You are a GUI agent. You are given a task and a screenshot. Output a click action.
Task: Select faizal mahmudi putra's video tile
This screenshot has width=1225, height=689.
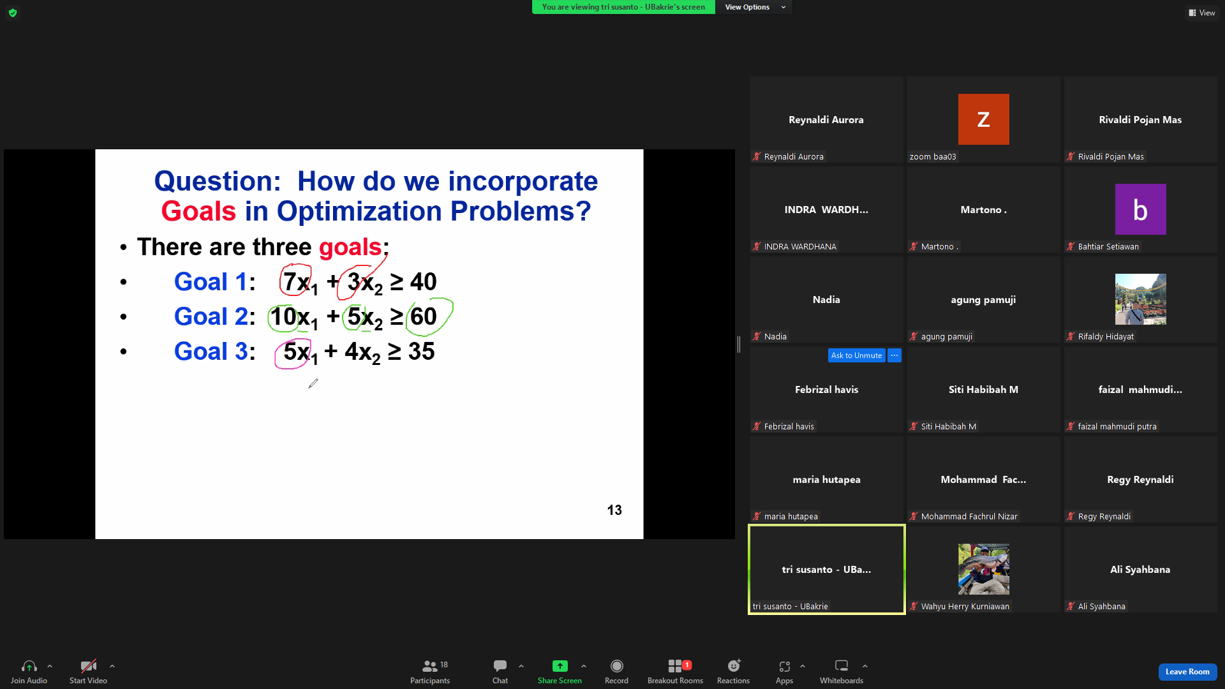click(1140, 390)
